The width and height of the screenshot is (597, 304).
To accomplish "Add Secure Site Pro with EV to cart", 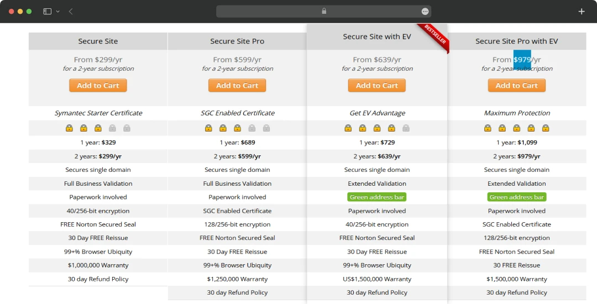I will coord(517,85).
